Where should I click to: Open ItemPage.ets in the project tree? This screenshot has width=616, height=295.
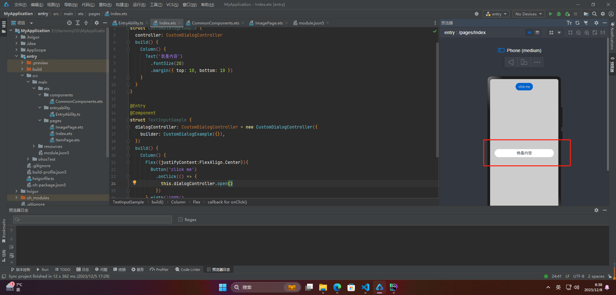pyautogui.click(x=67, y=140)
